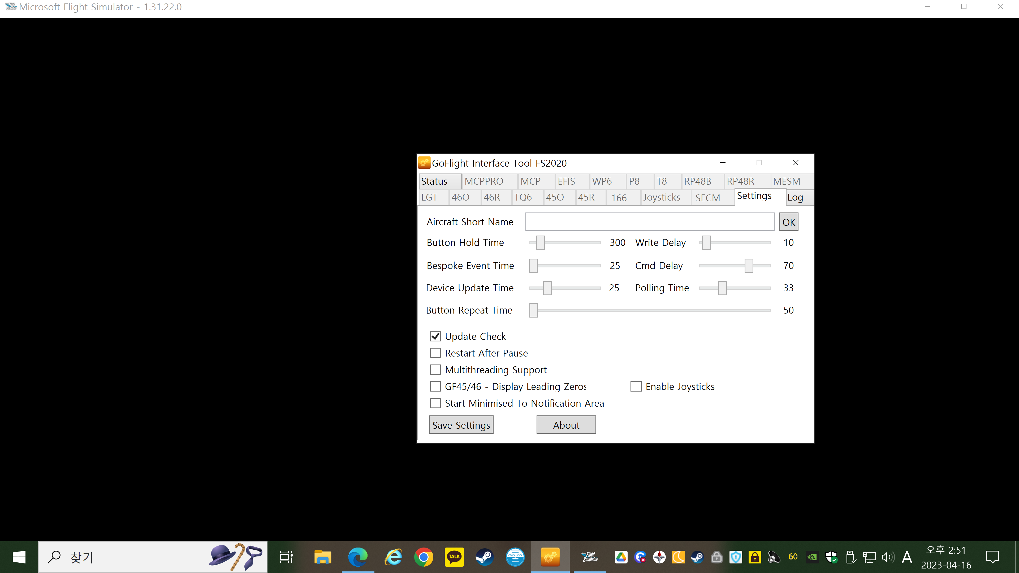Open the Google Drive tray icon

point(621,557)
